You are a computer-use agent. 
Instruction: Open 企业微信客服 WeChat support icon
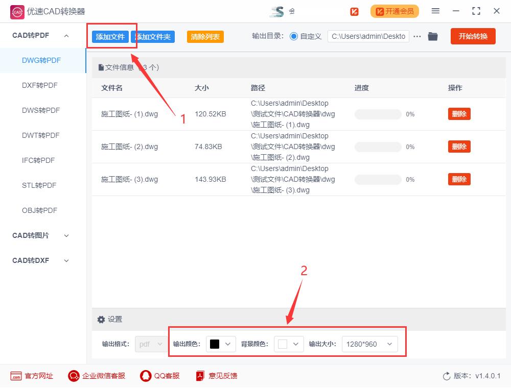73,376
